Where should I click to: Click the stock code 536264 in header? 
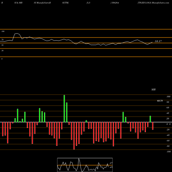[115, 3]
